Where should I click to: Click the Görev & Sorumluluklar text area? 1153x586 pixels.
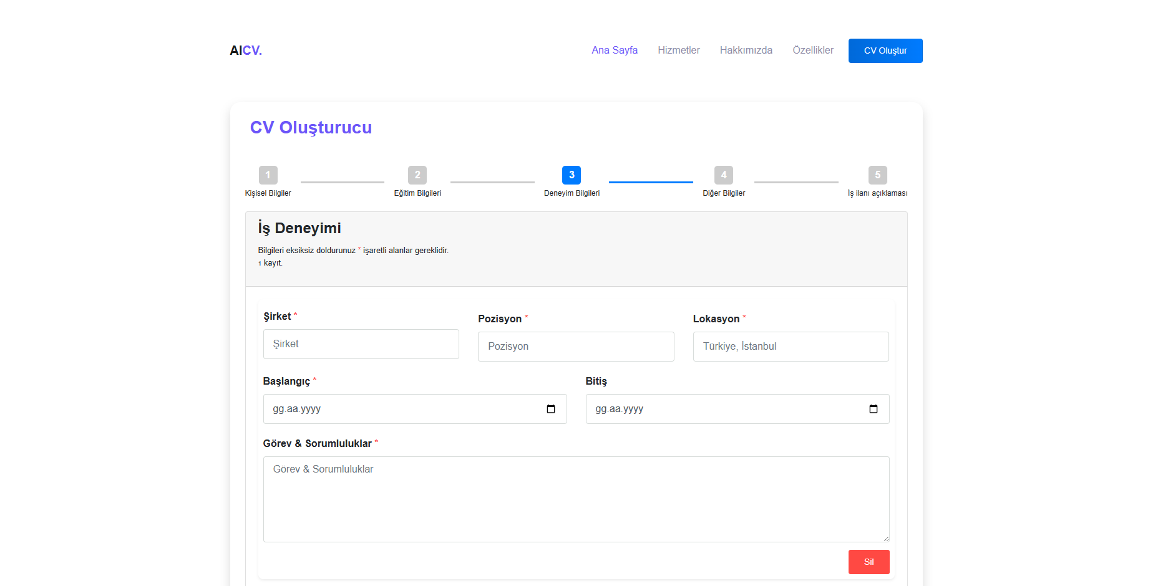tap(575, 499)
